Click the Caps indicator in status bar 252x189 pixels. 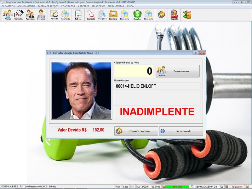point(125,186)
